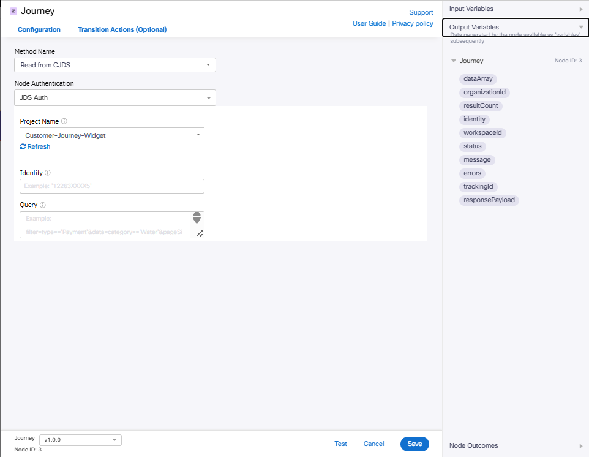Screen dimensions: 589x457
Task: Select the identity output variable chip
Action: pyautogui.click(x=475, y=119)
